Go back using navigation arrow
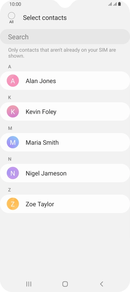This screenshot has width=130, height=292. coord(101,284)
